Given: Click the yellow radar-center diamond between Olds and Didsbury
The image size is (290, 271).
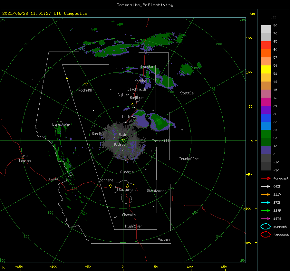Looking at the screenshot, I should [x=123, y=140].
